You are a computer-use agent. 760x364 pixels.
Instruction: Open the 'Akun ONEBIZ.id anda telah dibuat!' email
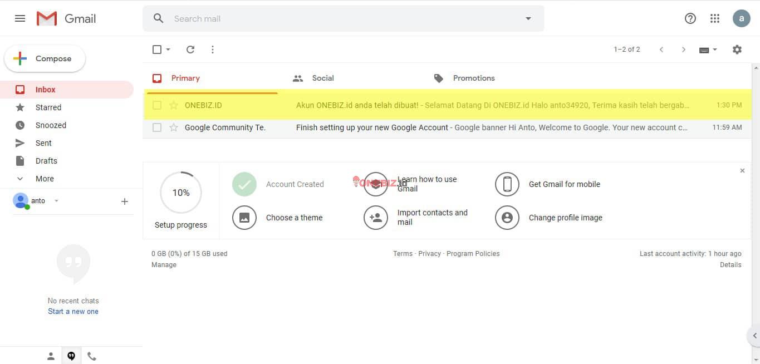pos(447,105)
